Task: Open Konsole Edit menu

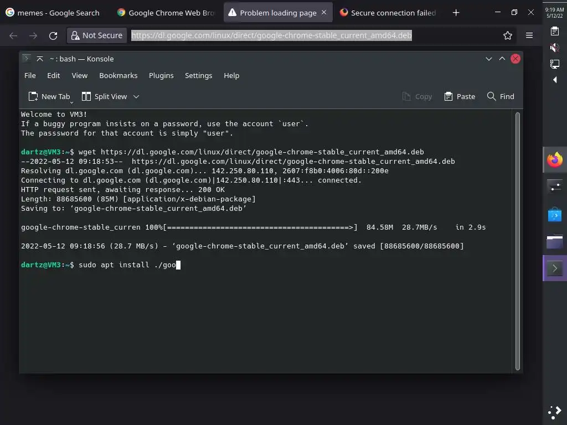Action: click(54, 75)
